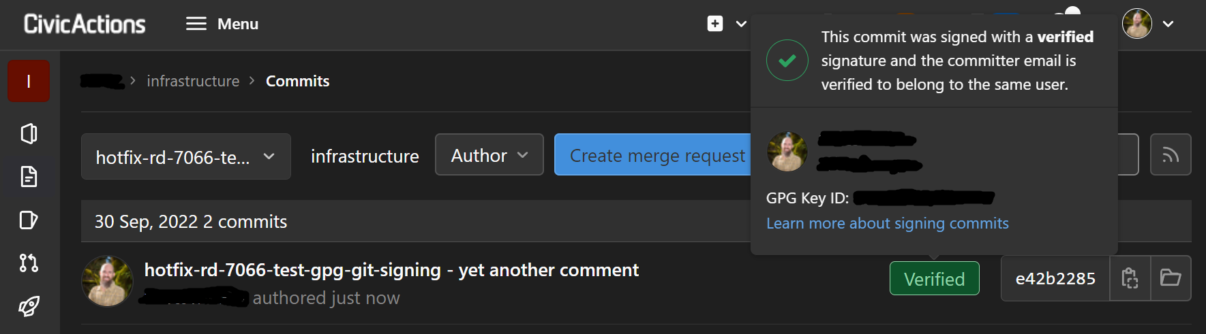Open the CI/CD rocket sidebar icon
Screen dimensions: 1206x334
click(x=29, y=306)
